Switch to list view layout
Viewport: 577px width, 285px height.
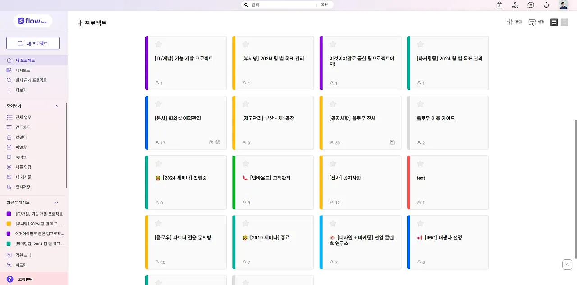point(564,22)
